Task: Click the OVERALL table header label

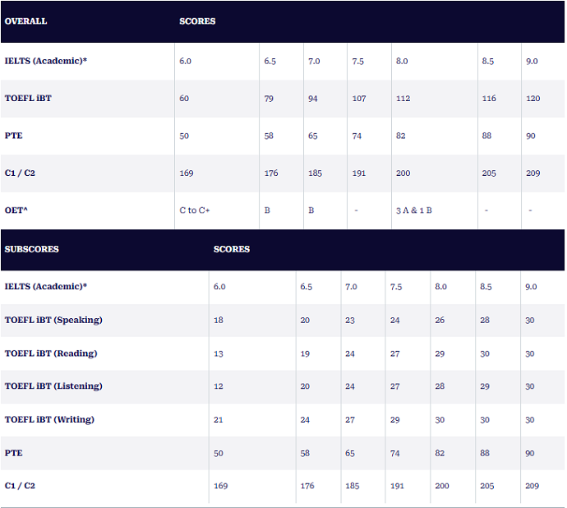Action: tap(25, 21)
